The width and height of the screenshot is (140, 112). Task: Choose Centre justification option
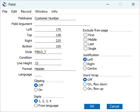point(85,68)
